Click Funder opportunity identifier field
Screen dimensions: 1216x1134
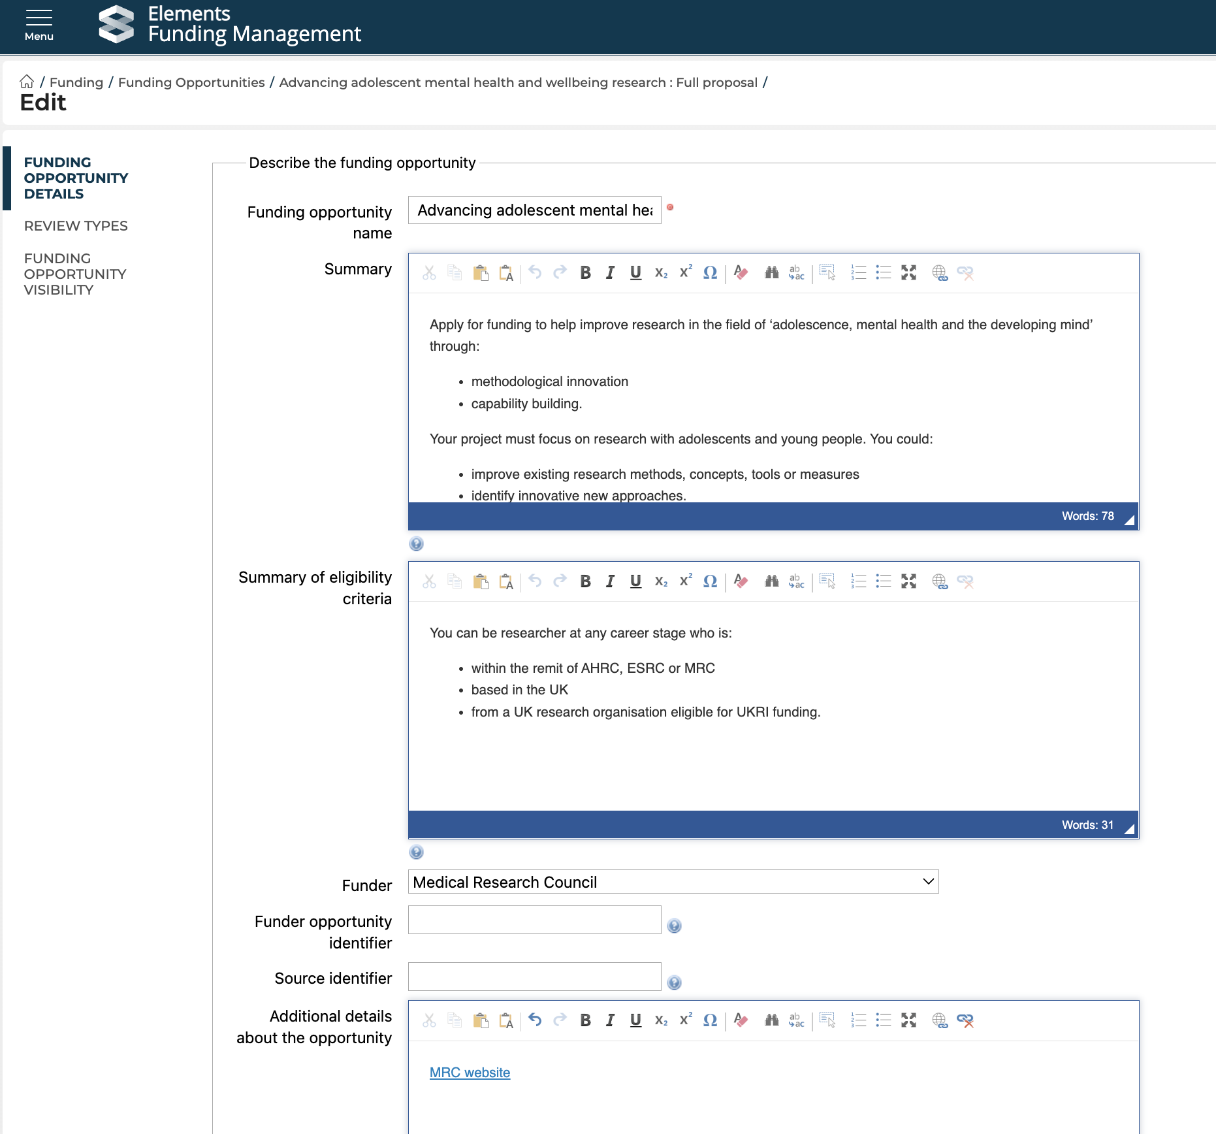pyautogui.click(x=534, y=920)
